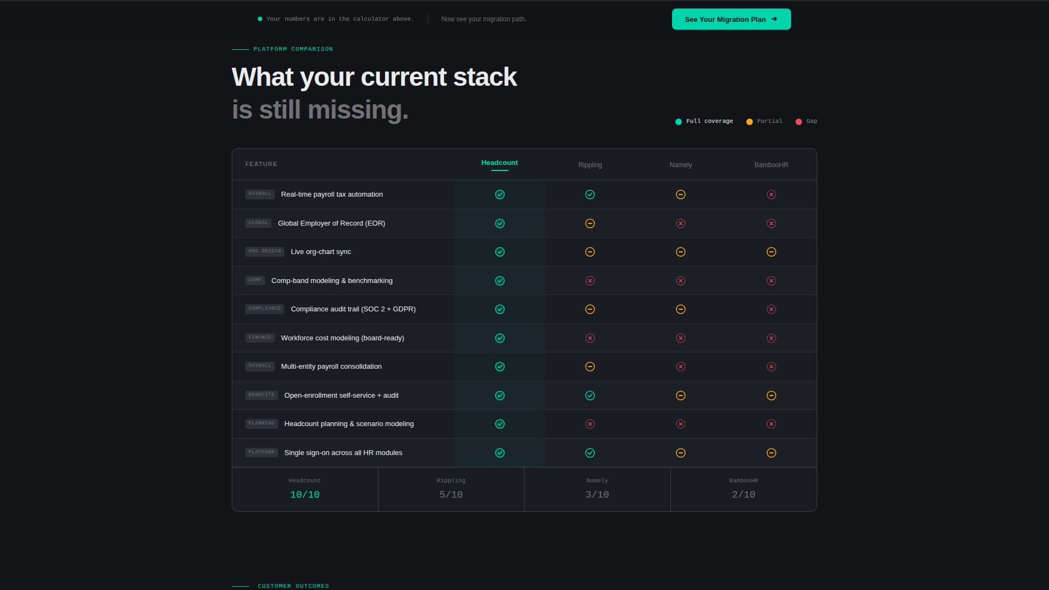Click the CUSTOMER OUTCOMES section label

pos(293,586)
